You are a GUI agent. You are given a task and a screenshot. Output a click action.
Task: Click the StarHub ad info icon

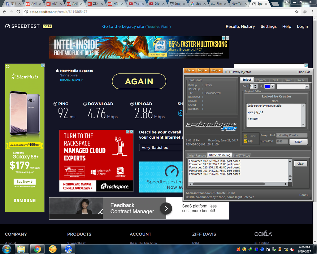[43, 65]
